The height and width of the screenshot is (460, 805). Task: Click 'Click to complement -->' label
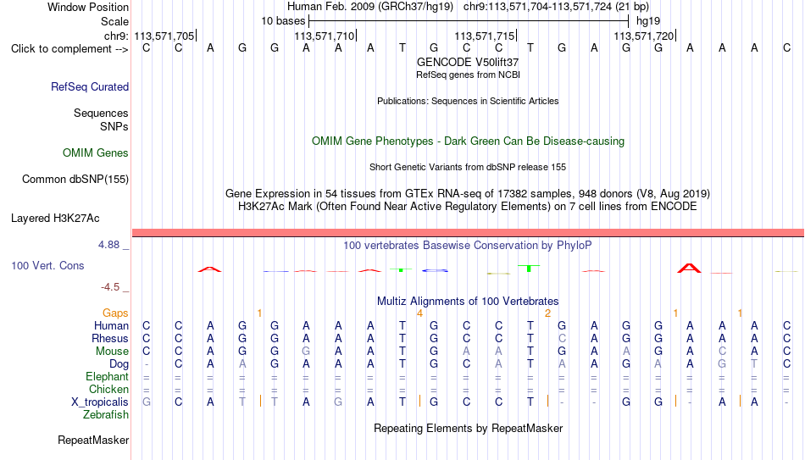coord(69,49)
